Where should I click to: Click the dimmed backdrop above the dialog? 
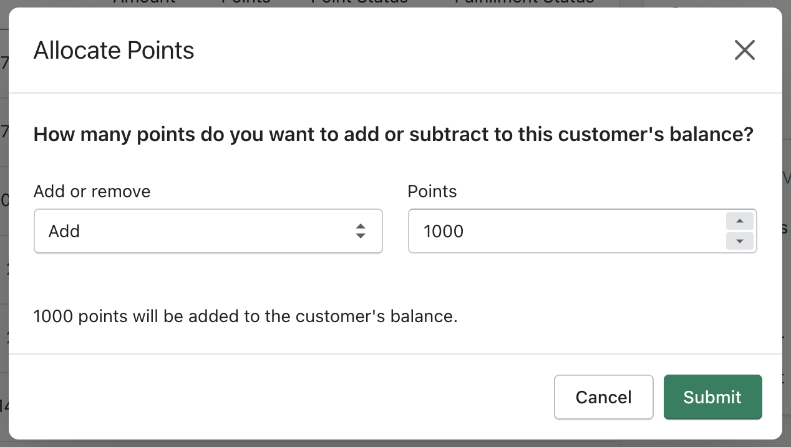[374, 3]
